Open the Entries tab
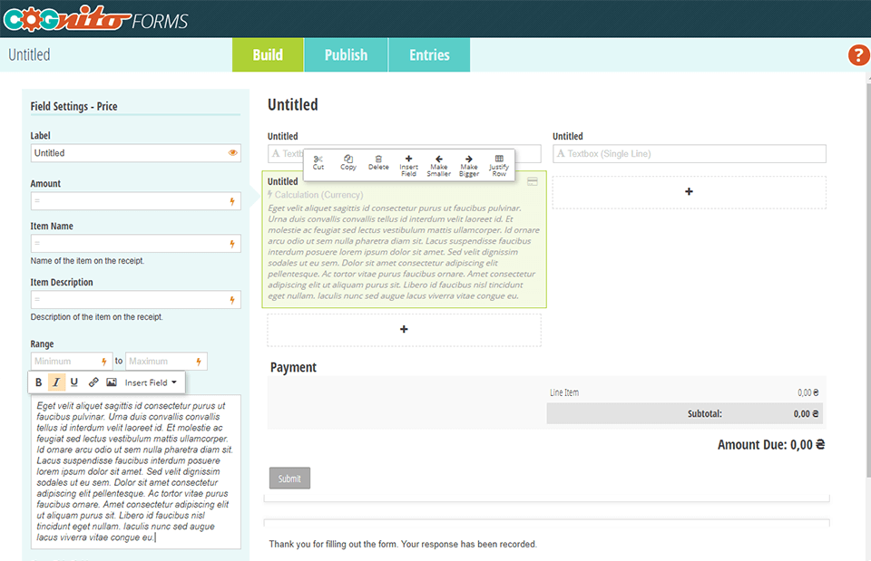871x561 pixels. click(x=429, y=54)
